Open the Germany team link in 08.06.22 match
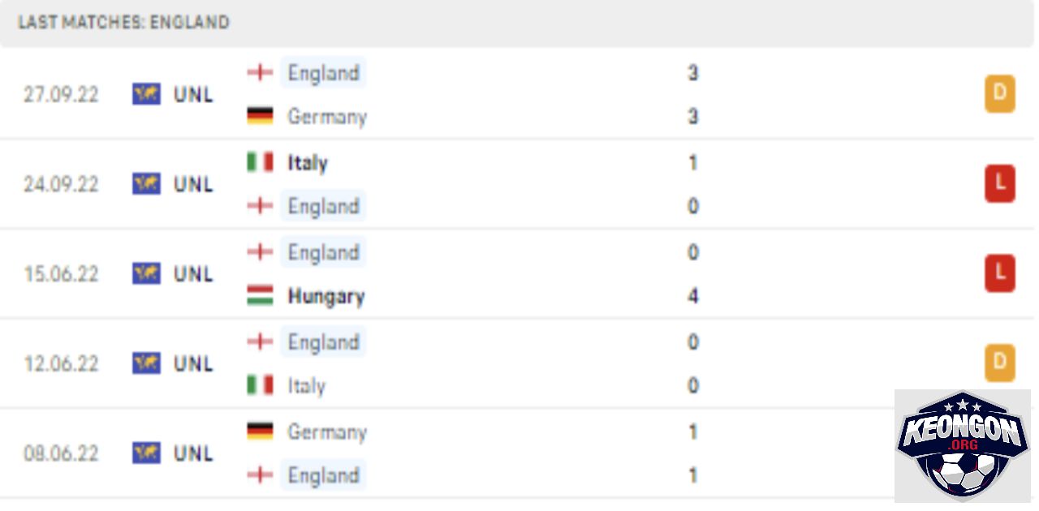This screenshot has width=1039, height=511. 327,432
